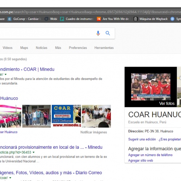This screenshot has height=181, width=181.
Task: Click the 'oar Huánuco' more images link
Action: 9,132
